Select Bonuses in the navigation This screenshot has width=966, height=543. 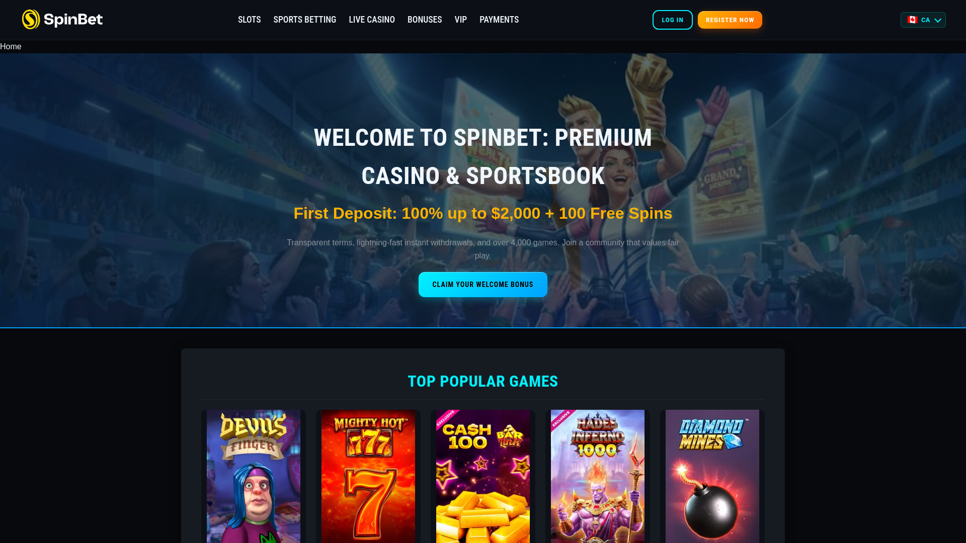424,20
